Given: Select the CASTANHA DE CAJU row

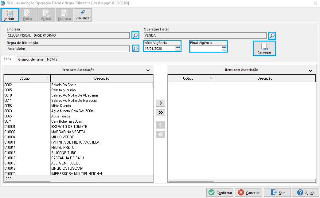Looking at the screenshot, I should [78, 158].
